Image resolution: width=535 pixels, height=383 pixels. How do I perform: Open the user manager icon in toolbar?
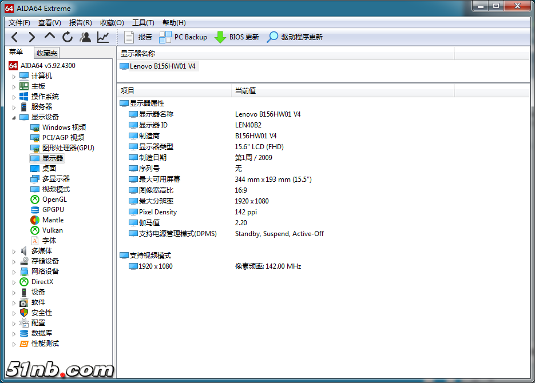[85, 37]
